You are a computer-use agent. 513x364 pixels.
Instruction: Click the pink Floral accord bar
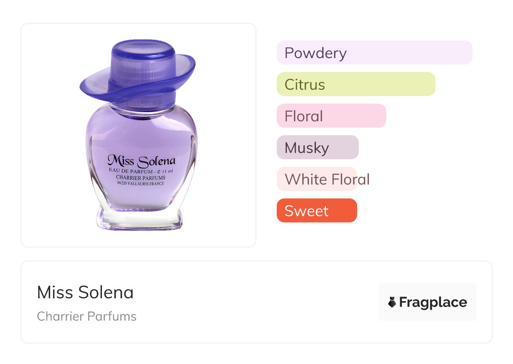[x=331, y=116]
